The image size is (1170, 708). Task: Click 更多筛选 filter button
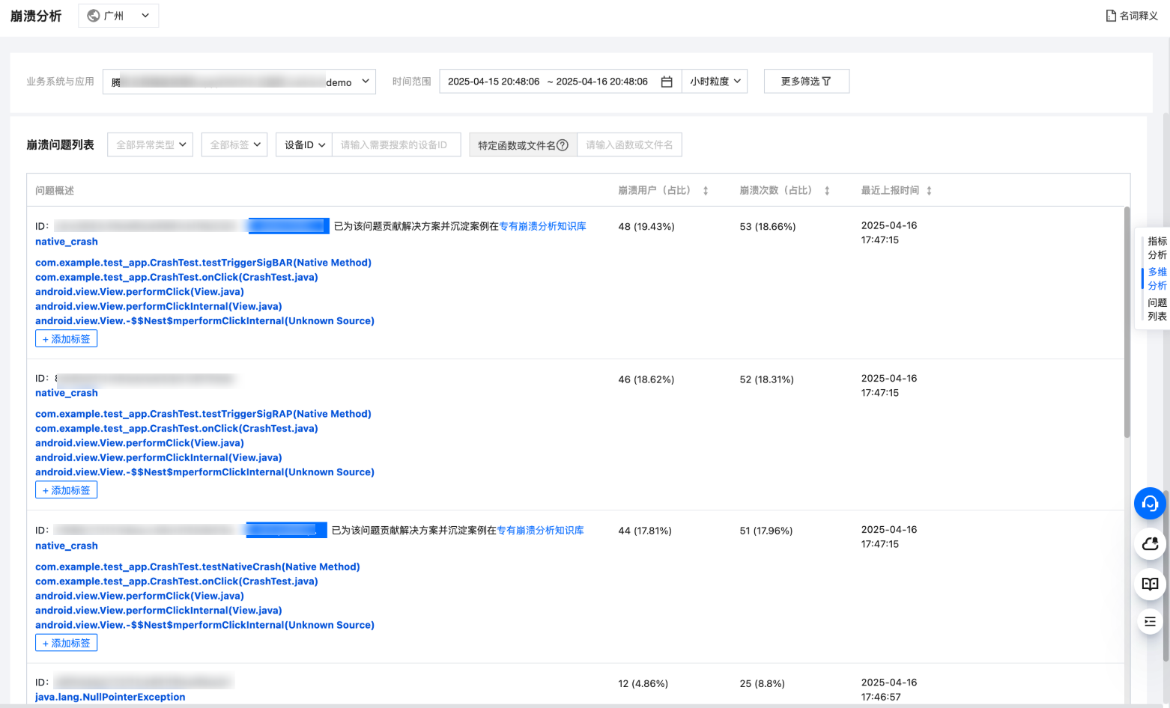[806, 82]
